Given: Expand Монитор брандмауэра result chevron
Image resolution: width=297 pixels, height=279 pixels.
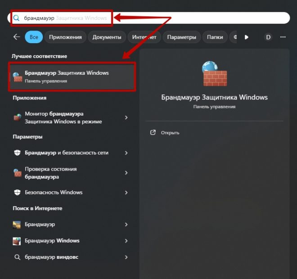Looking at the screenshot, I should (x=126, y=117).
